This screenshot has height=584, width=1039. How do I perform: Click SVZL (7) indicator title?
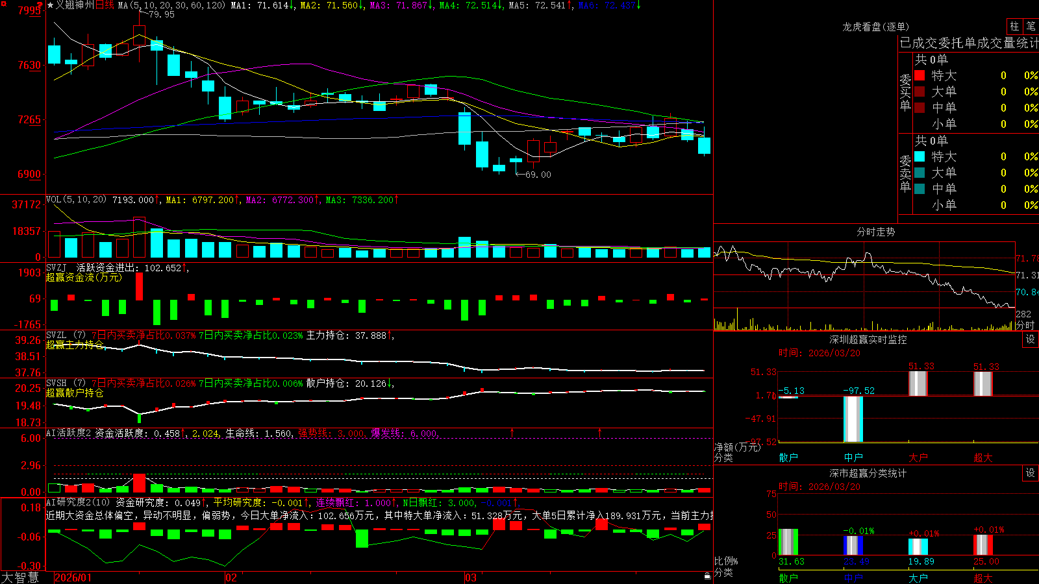[66, 335]
